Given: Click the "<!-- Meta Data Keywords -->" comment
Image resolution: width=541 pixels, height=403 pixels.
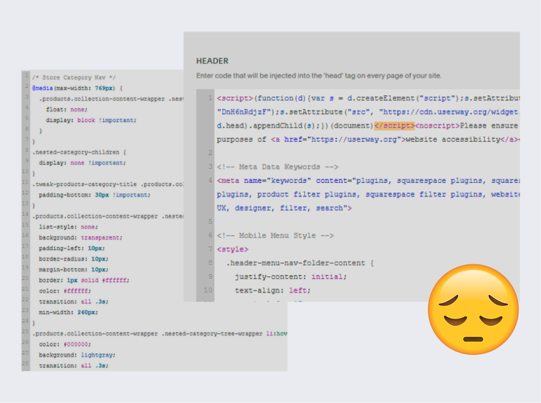Looking at the screenshot, I should (278, 167).
